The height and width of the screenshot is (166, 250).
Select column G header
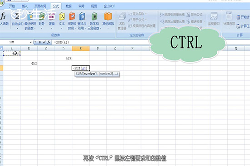(115, 49)
